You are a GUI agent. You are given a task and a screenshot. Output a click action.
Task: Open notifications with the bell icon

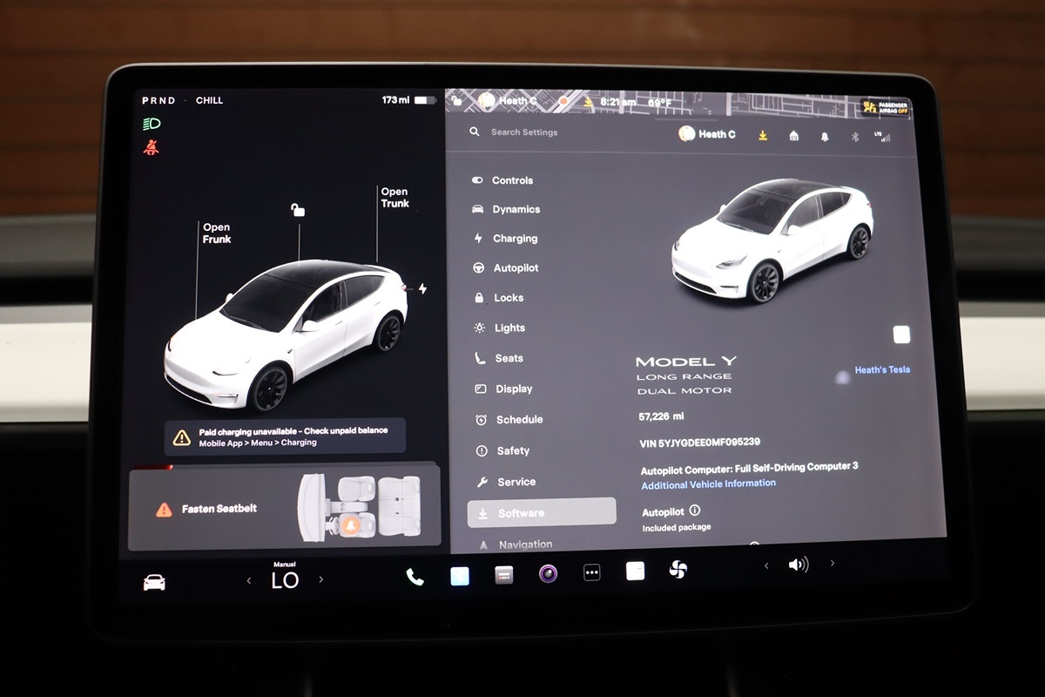pos(824,137)
